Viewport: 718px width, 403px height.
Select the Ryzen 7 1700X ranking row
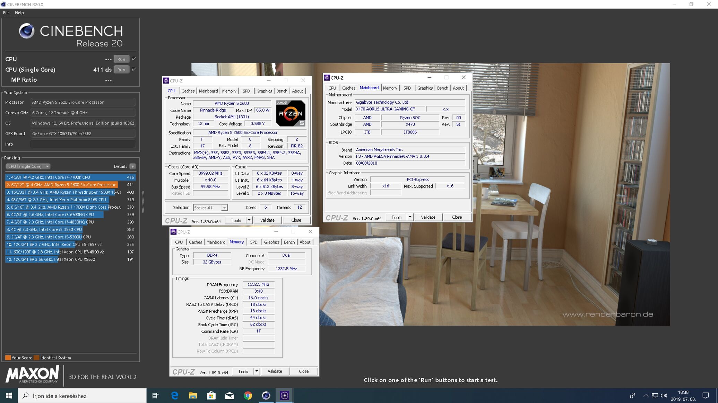(x=70, y=207)
